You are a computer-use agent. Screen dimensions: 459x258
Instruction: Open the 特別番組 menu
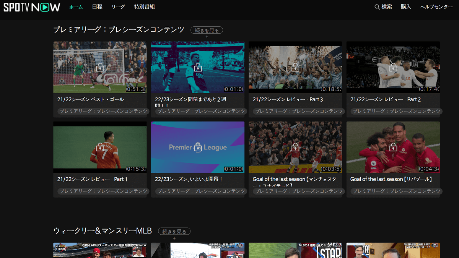(145, 7)
